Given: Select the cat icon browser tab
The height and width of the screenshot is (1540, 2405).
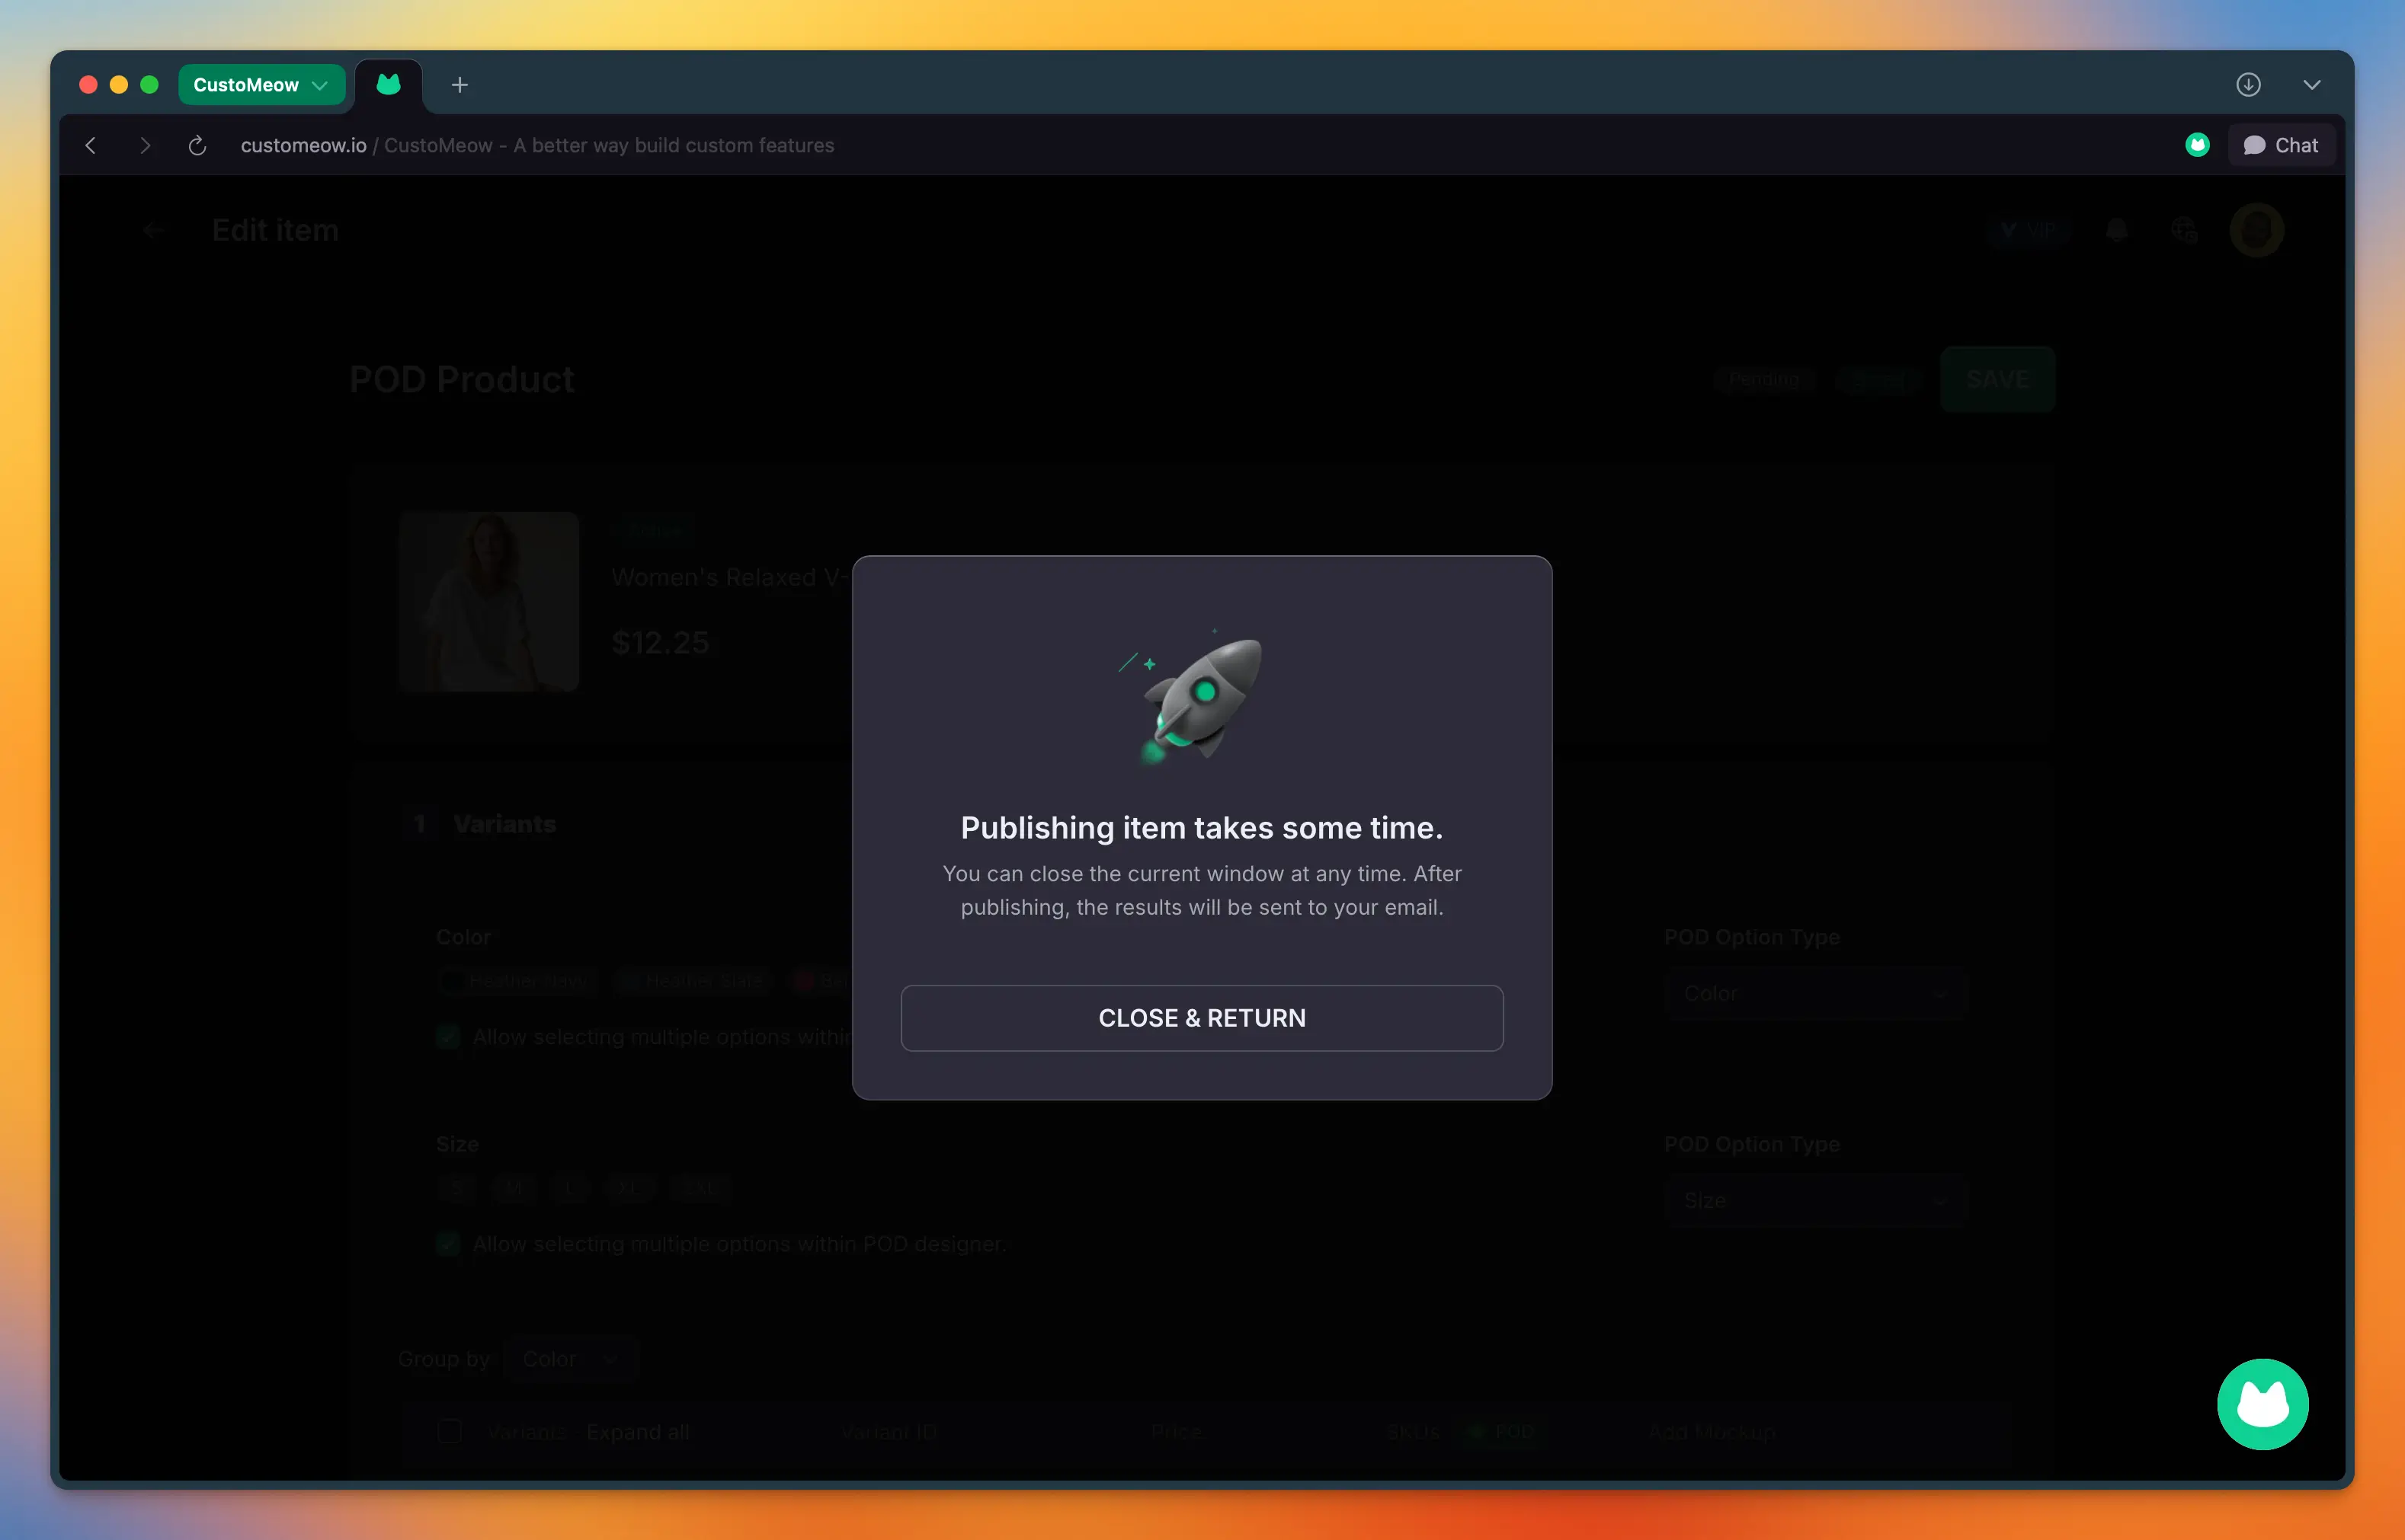Looking at the screenshot, I should (388, 85).
